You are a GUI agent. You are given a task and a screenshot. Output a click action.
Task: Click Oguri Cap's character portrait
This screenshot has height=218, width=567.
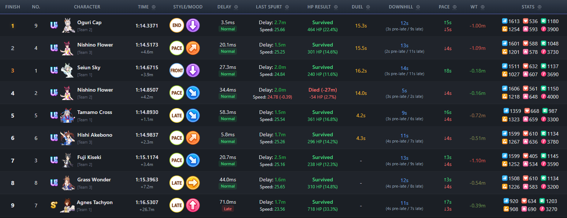(68, 25)
